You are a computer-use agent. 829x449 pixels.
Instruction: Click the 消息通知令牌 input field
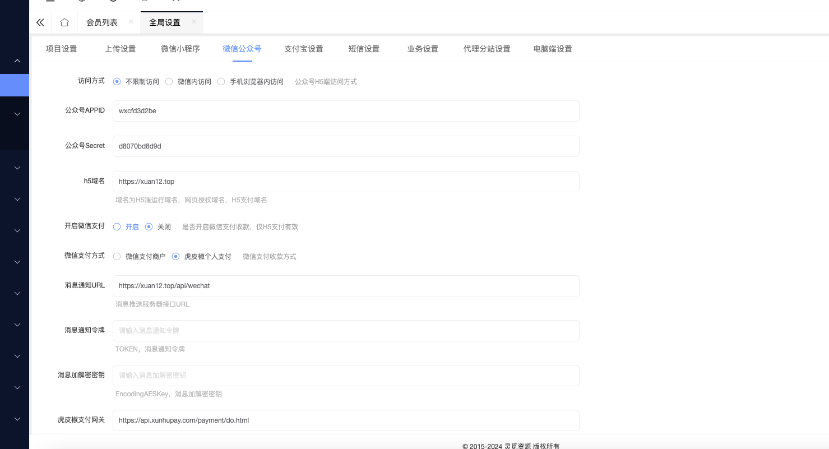coord(346,331)
